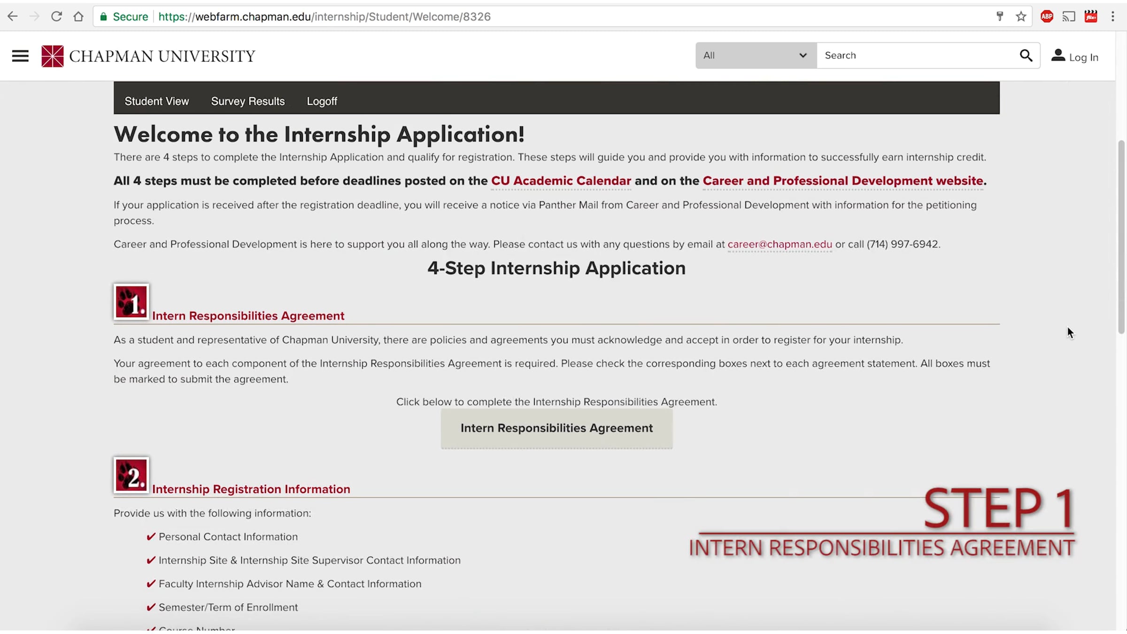Open the AdBlock Plus extension icon
Image resolution: width=1127 pixels, height=634 pixels.
1047,16
